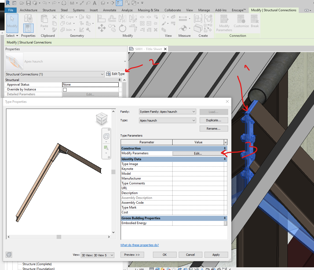Activate the Rotate tool
314x270 pixels.
tap(123, 28)
